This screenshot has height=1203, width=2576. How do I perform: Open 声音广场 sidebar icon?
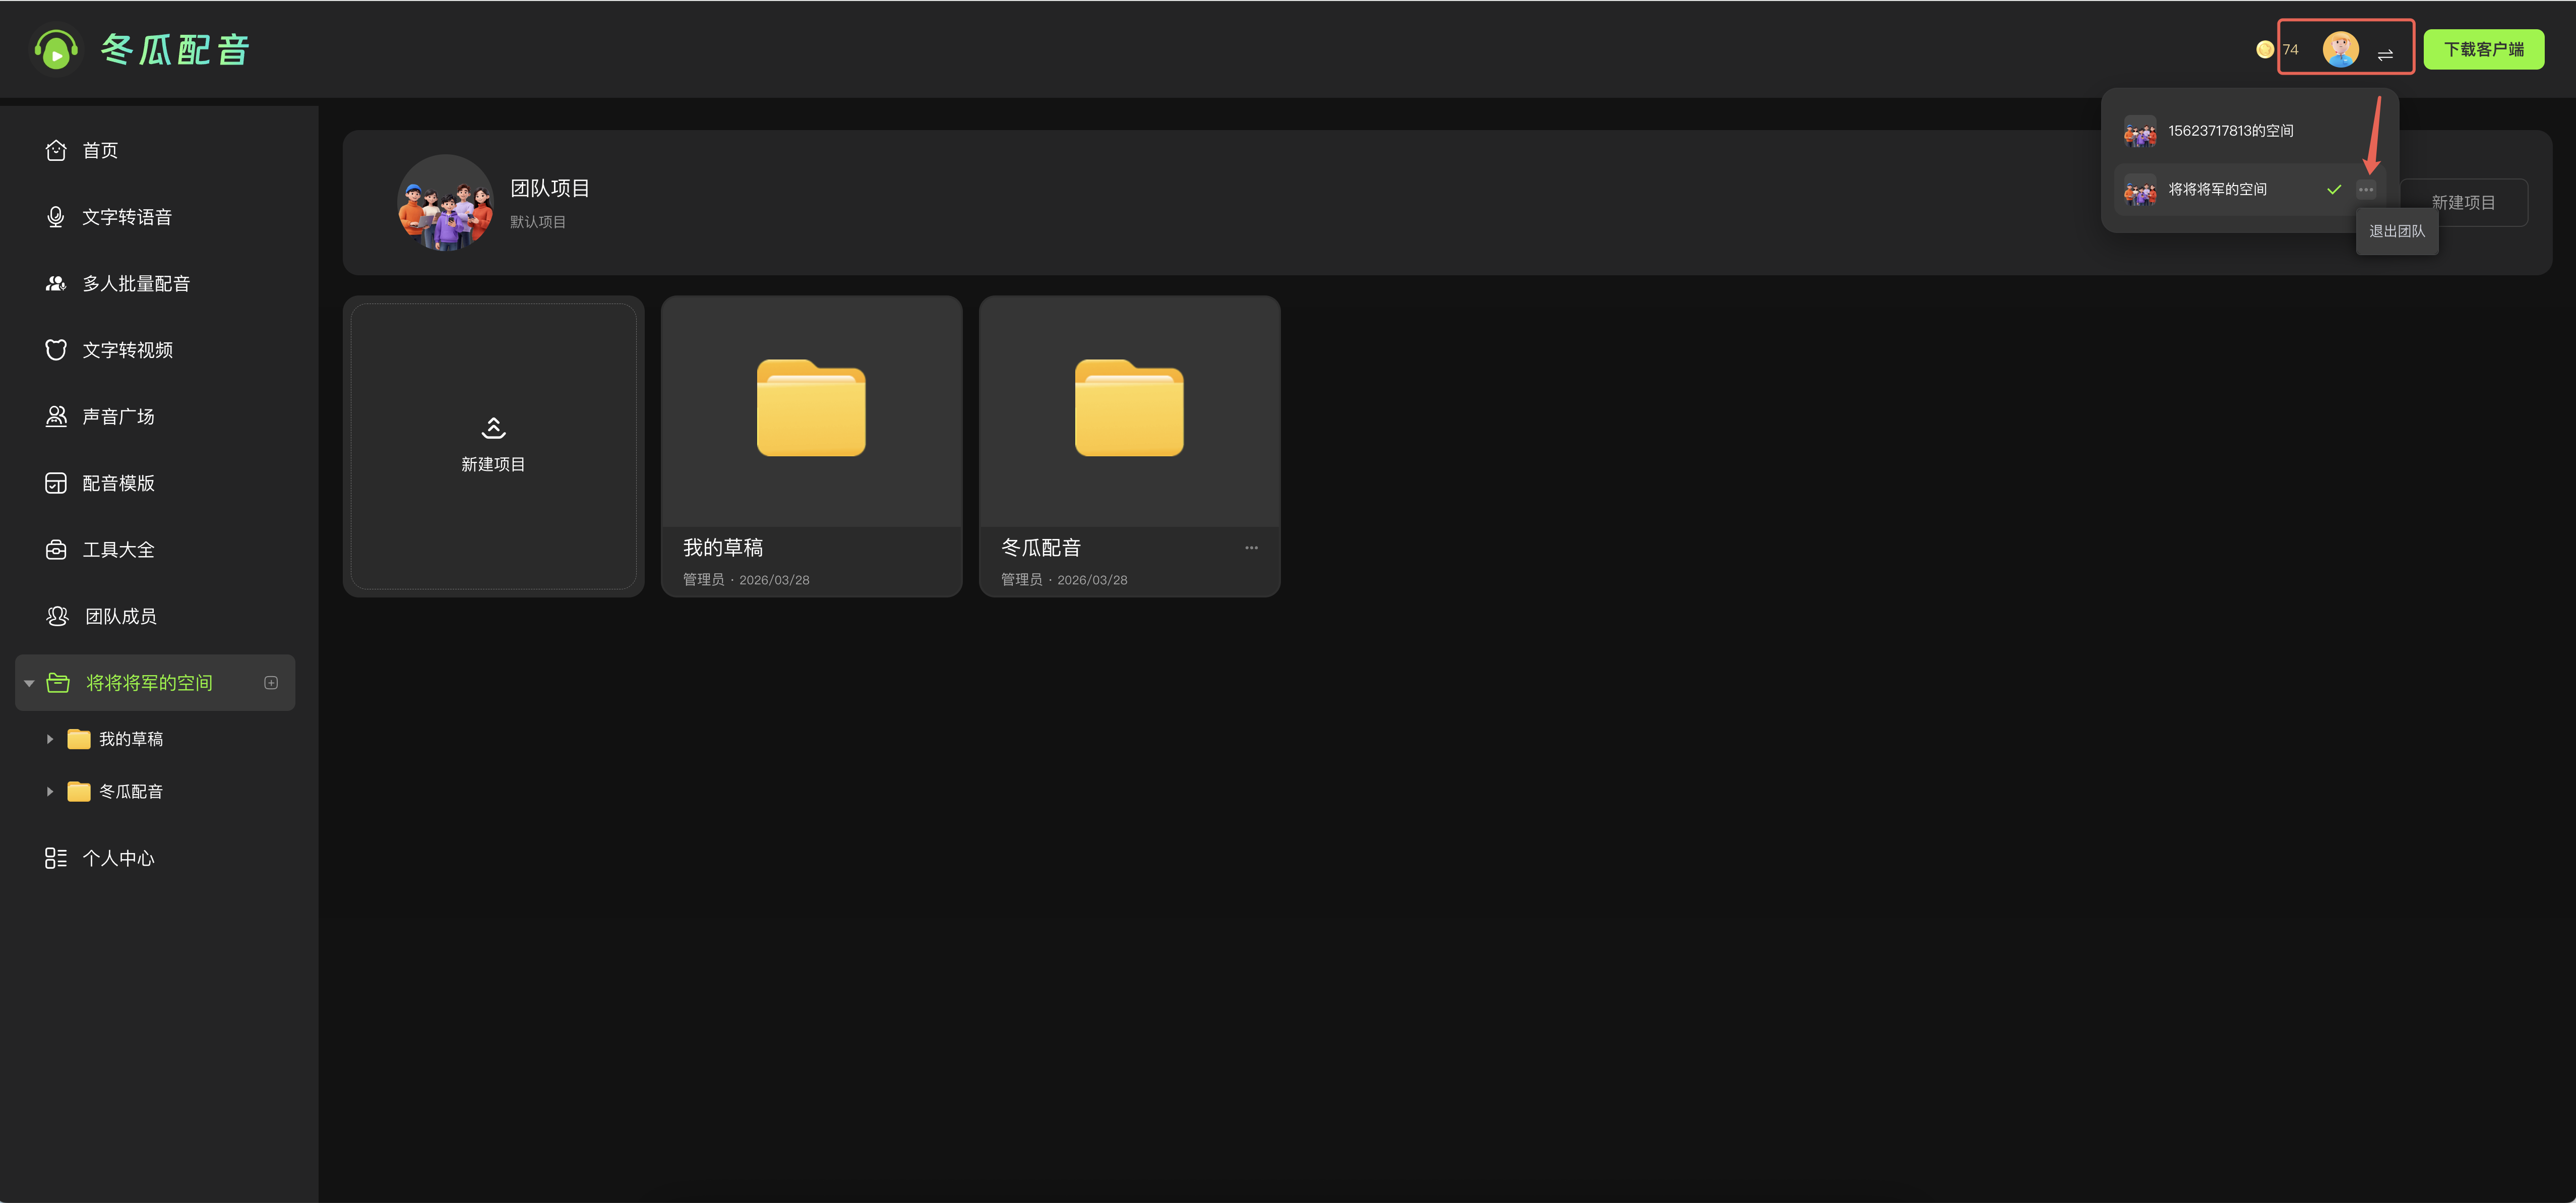[x=56, y=417]
